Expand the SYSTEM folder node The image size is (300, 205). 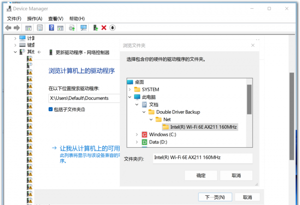coord(130,90)
